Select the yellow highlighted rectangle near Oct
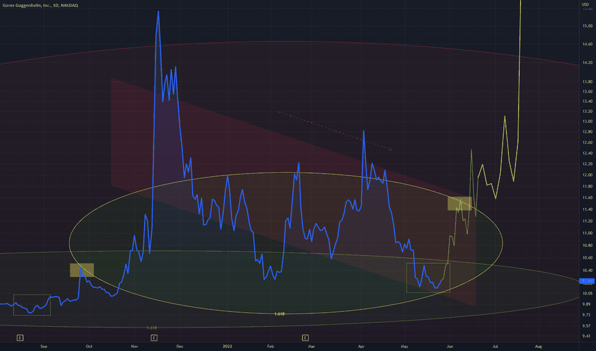The height and width of the screenshot is (351, 596). tap(82, 270)
